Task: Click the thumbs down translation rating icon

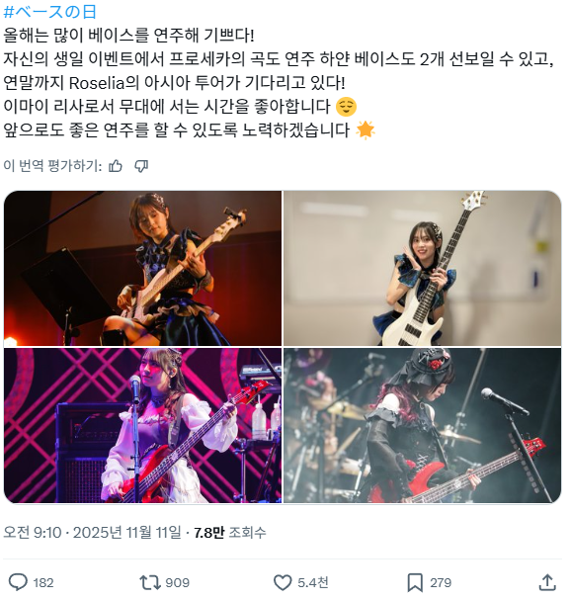Action: click(141, 166)
